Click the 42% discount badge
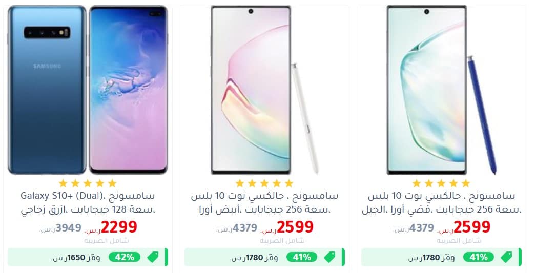Image resolution: width=536 pixels, height=273 pixels. coord(125,257)
